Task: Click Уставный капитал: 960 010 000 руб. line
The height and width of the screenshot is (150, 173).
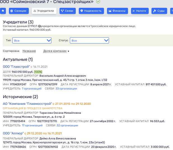Action: (27, 30)
